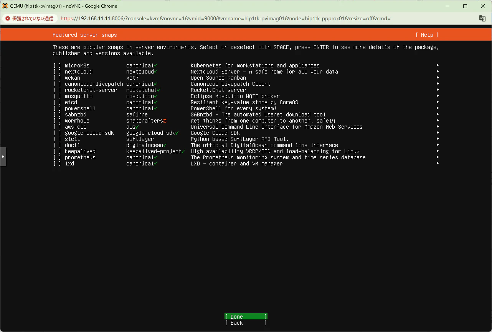Click the browser address bar URL
The height and width of the screenshot is (332, 492).
(x=226, y=18)
